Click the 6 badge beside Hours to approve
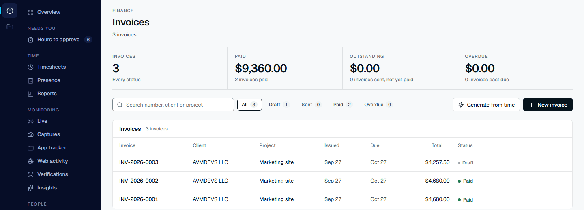This screenshot has width=584, height=210. [88, 40]
